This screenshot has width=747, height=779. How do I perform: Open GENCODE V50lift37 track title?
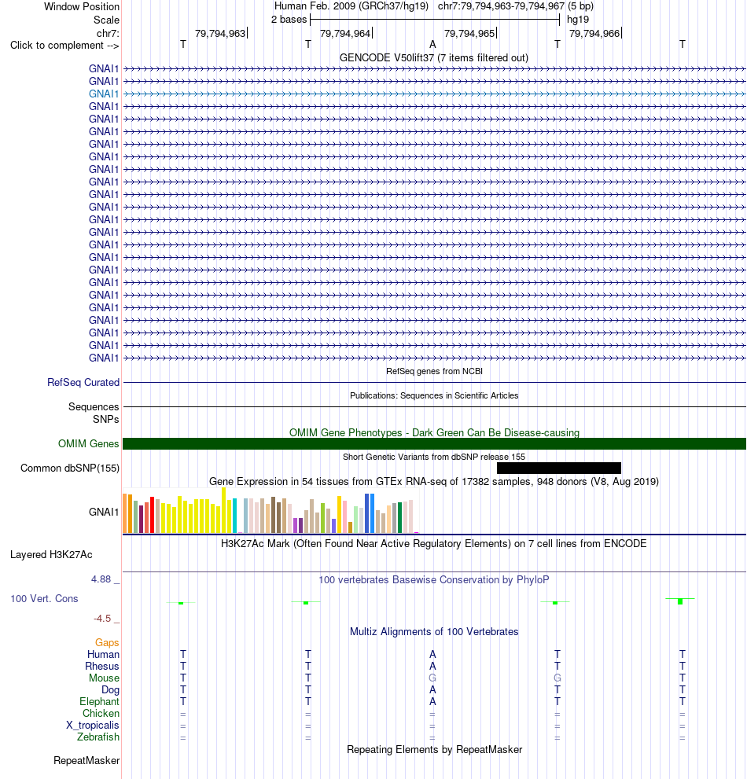tap(434, 57)
